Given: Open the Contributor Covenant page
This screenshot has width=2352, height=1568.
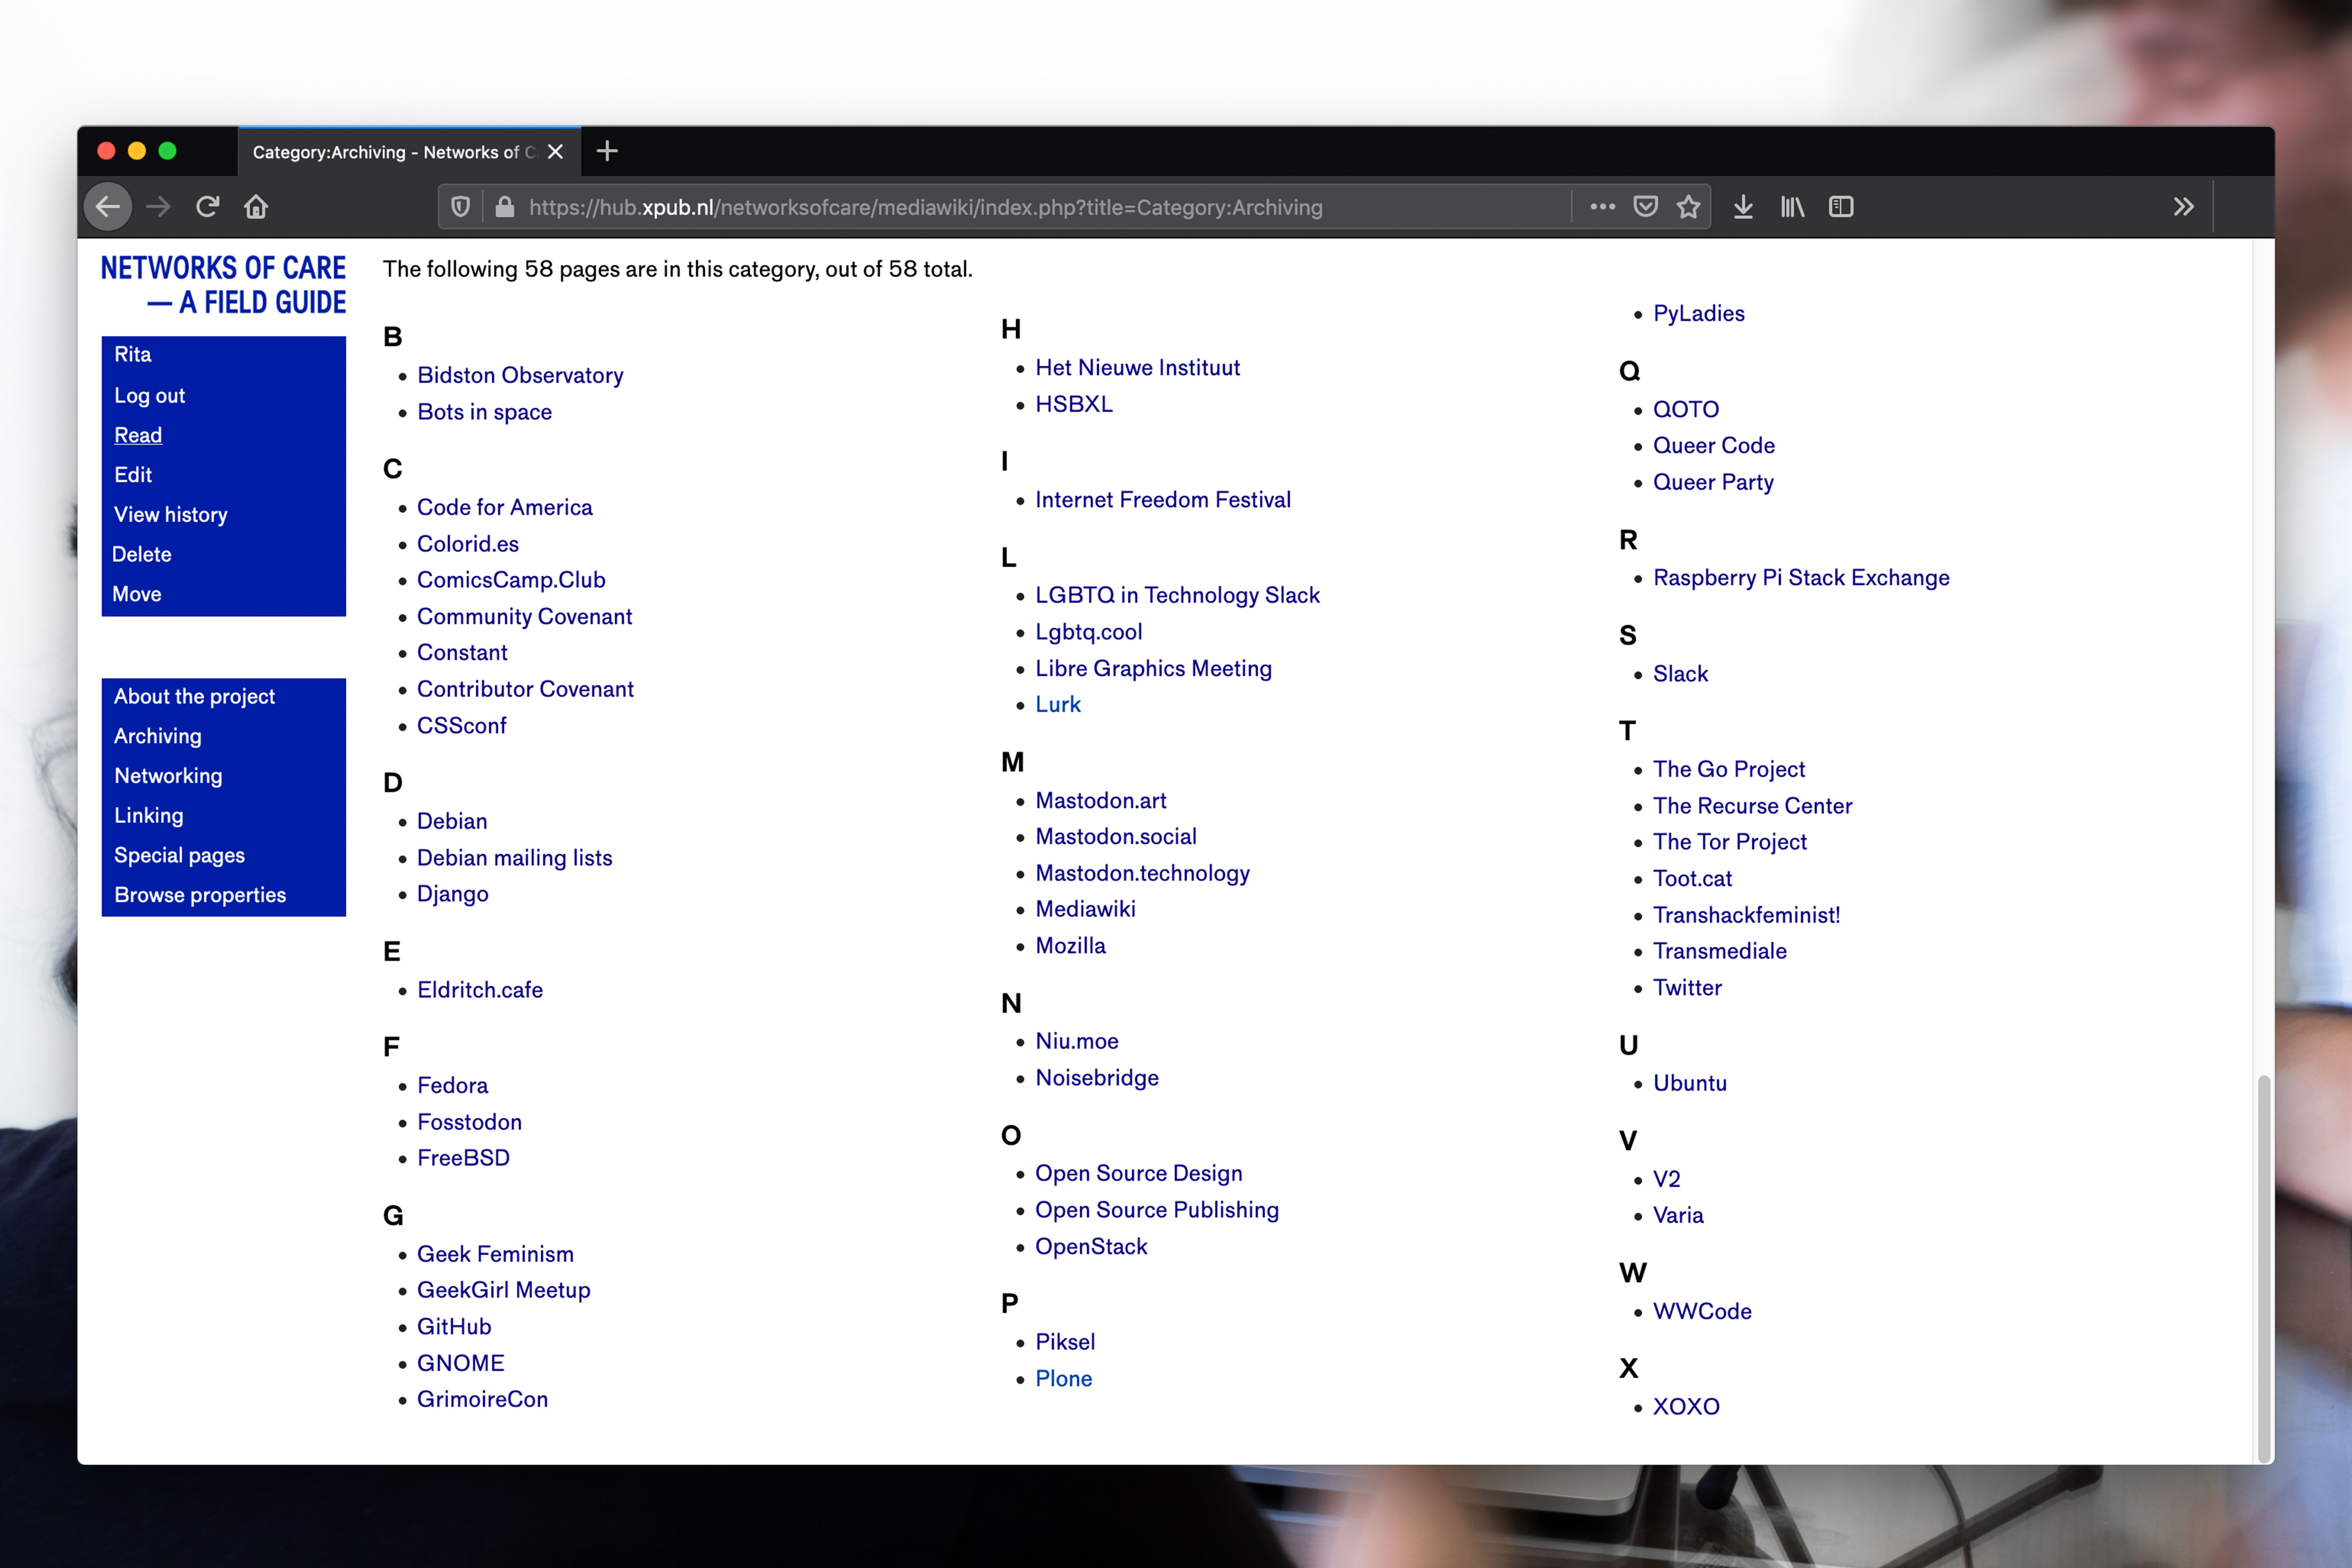Looking at the screenshot, I should (x=525, y=689).
